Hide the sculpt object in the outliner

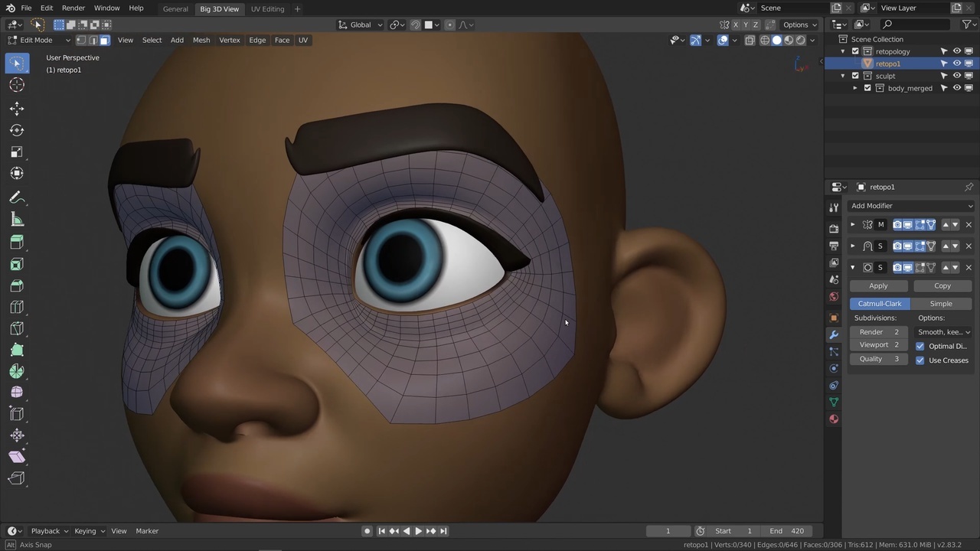(x=956, y=76)
